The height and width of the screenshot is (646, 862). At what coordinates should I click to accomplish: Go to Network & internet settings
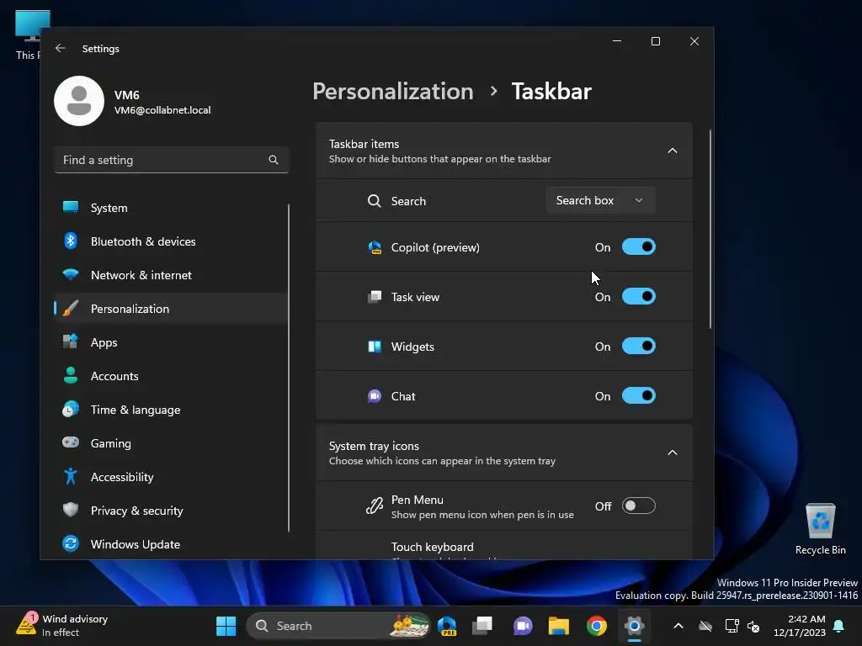171,275
